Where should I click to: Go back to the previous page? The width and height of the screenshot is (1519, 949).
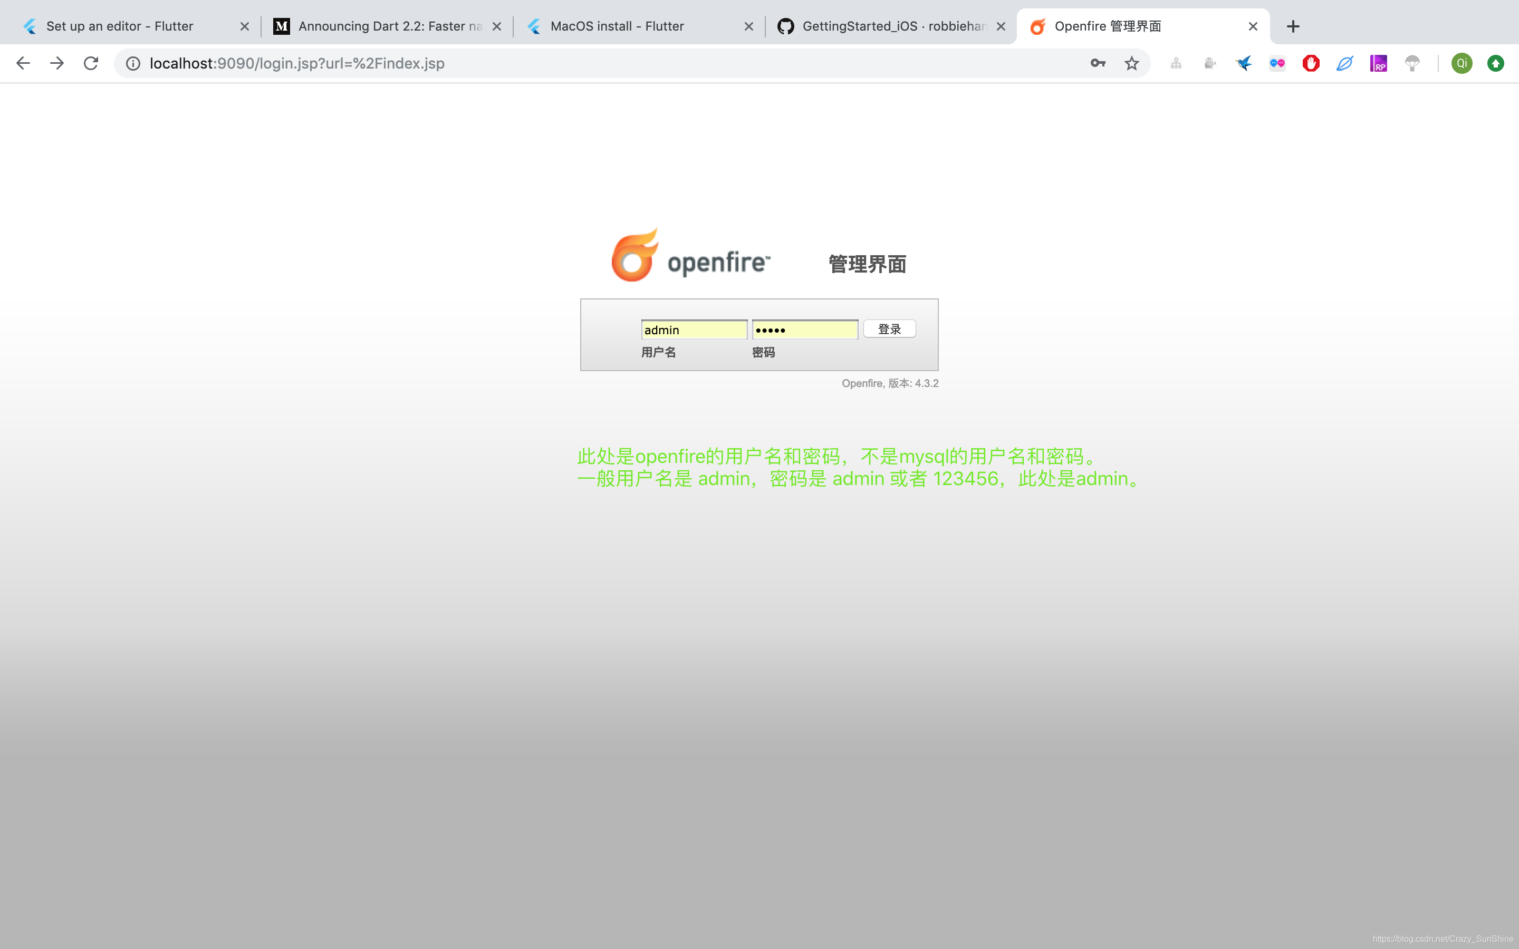23,63
